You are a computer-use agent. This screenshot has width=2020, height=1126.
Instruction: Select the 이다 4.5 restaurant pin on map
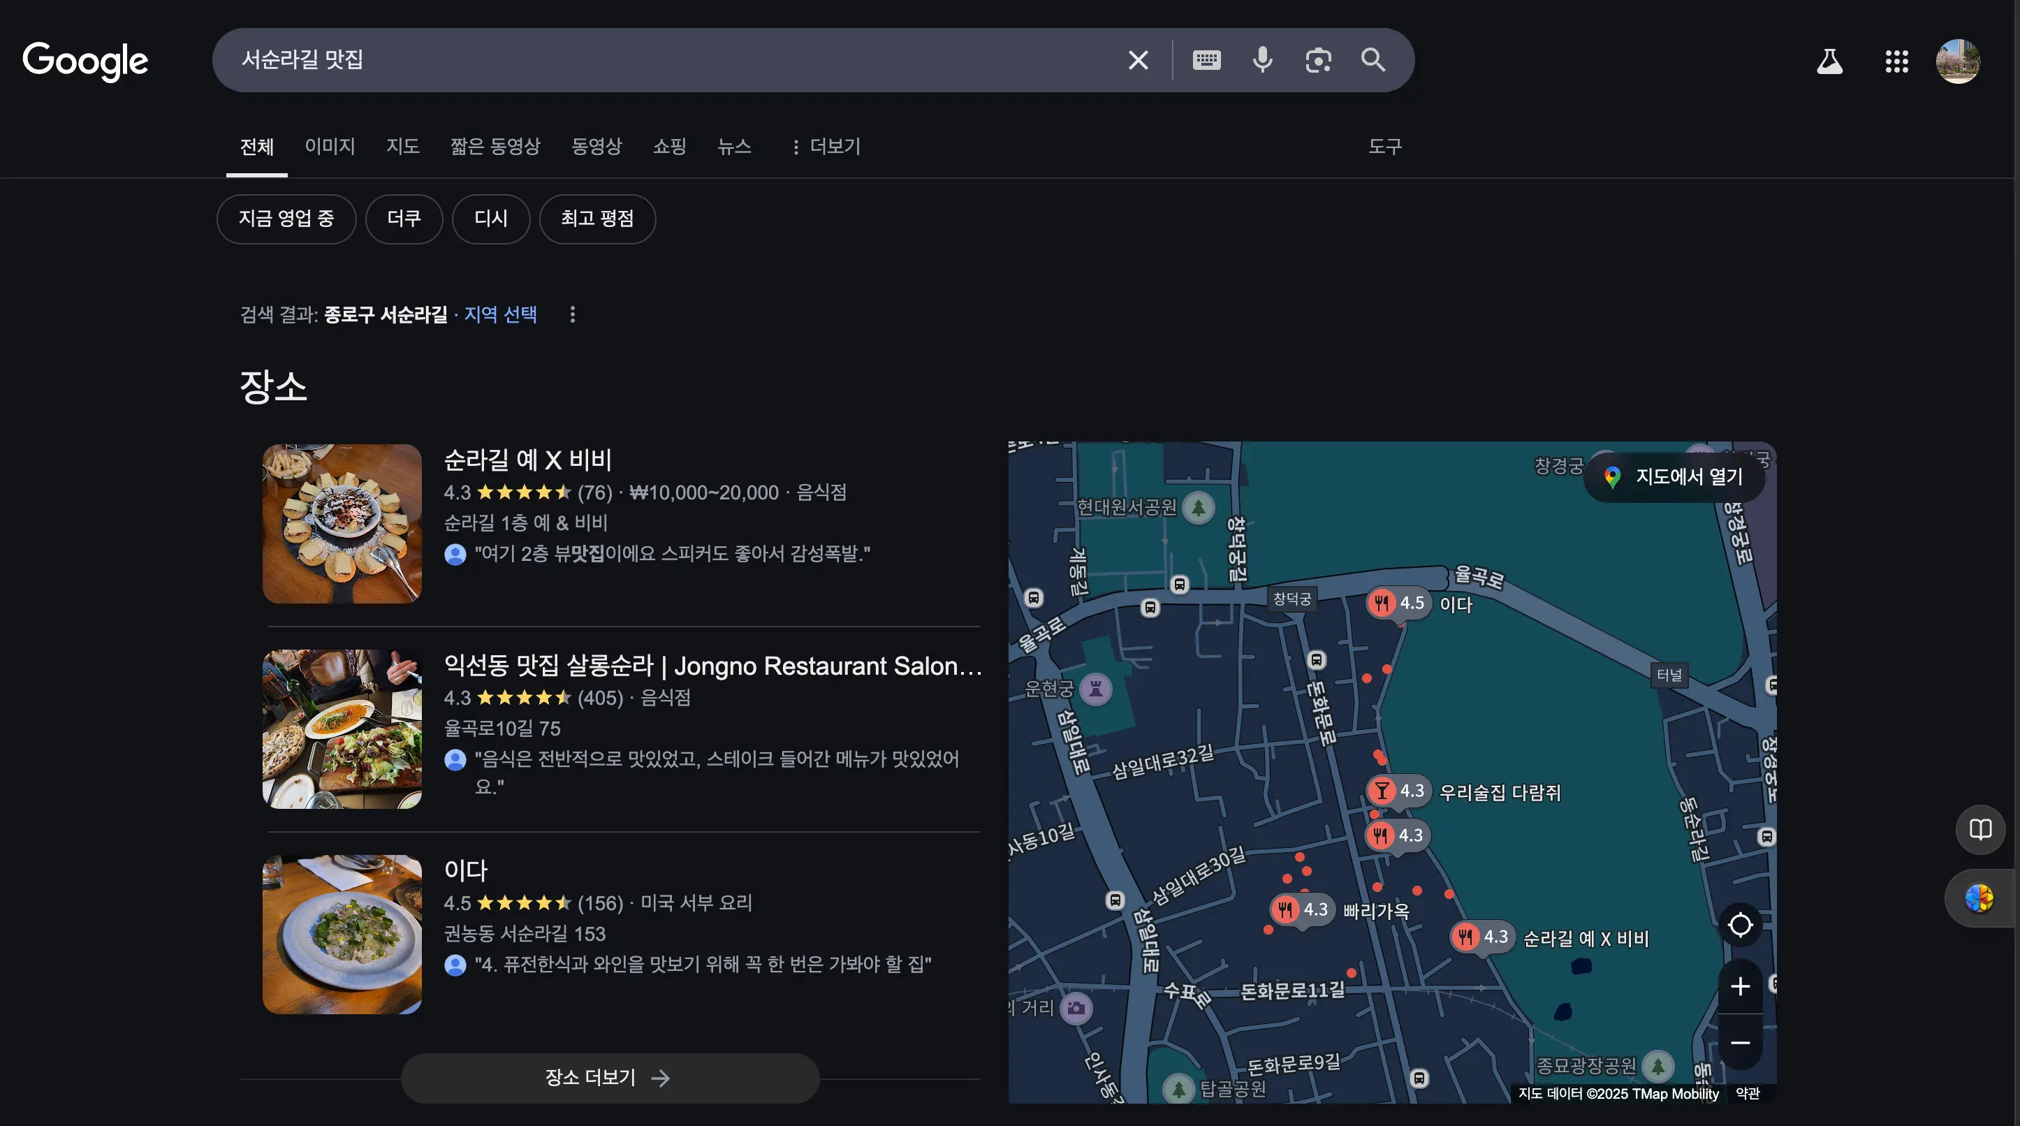coord(1398,603)
